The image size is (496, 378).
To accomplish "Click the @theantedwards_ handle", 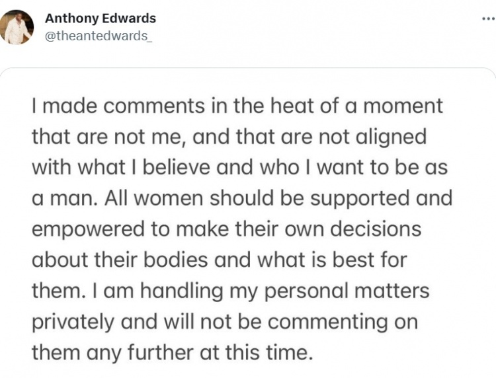I will pos(98,36).
